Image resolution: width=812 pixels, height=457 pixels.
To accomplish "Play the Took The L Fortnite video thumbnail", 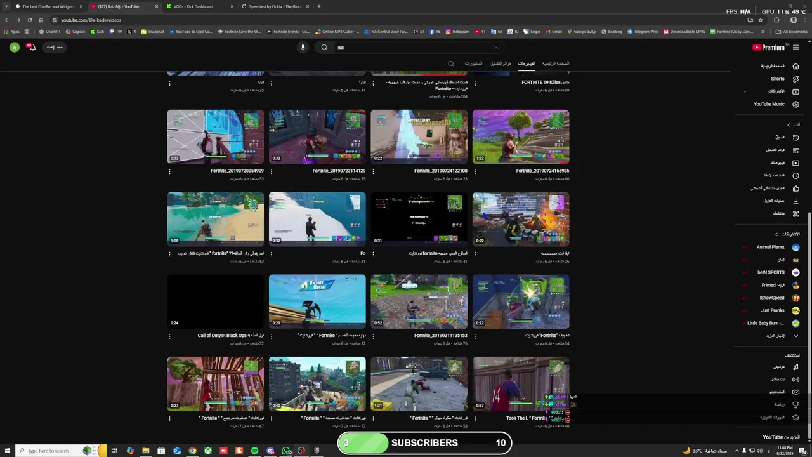I will tap(521, 384).
